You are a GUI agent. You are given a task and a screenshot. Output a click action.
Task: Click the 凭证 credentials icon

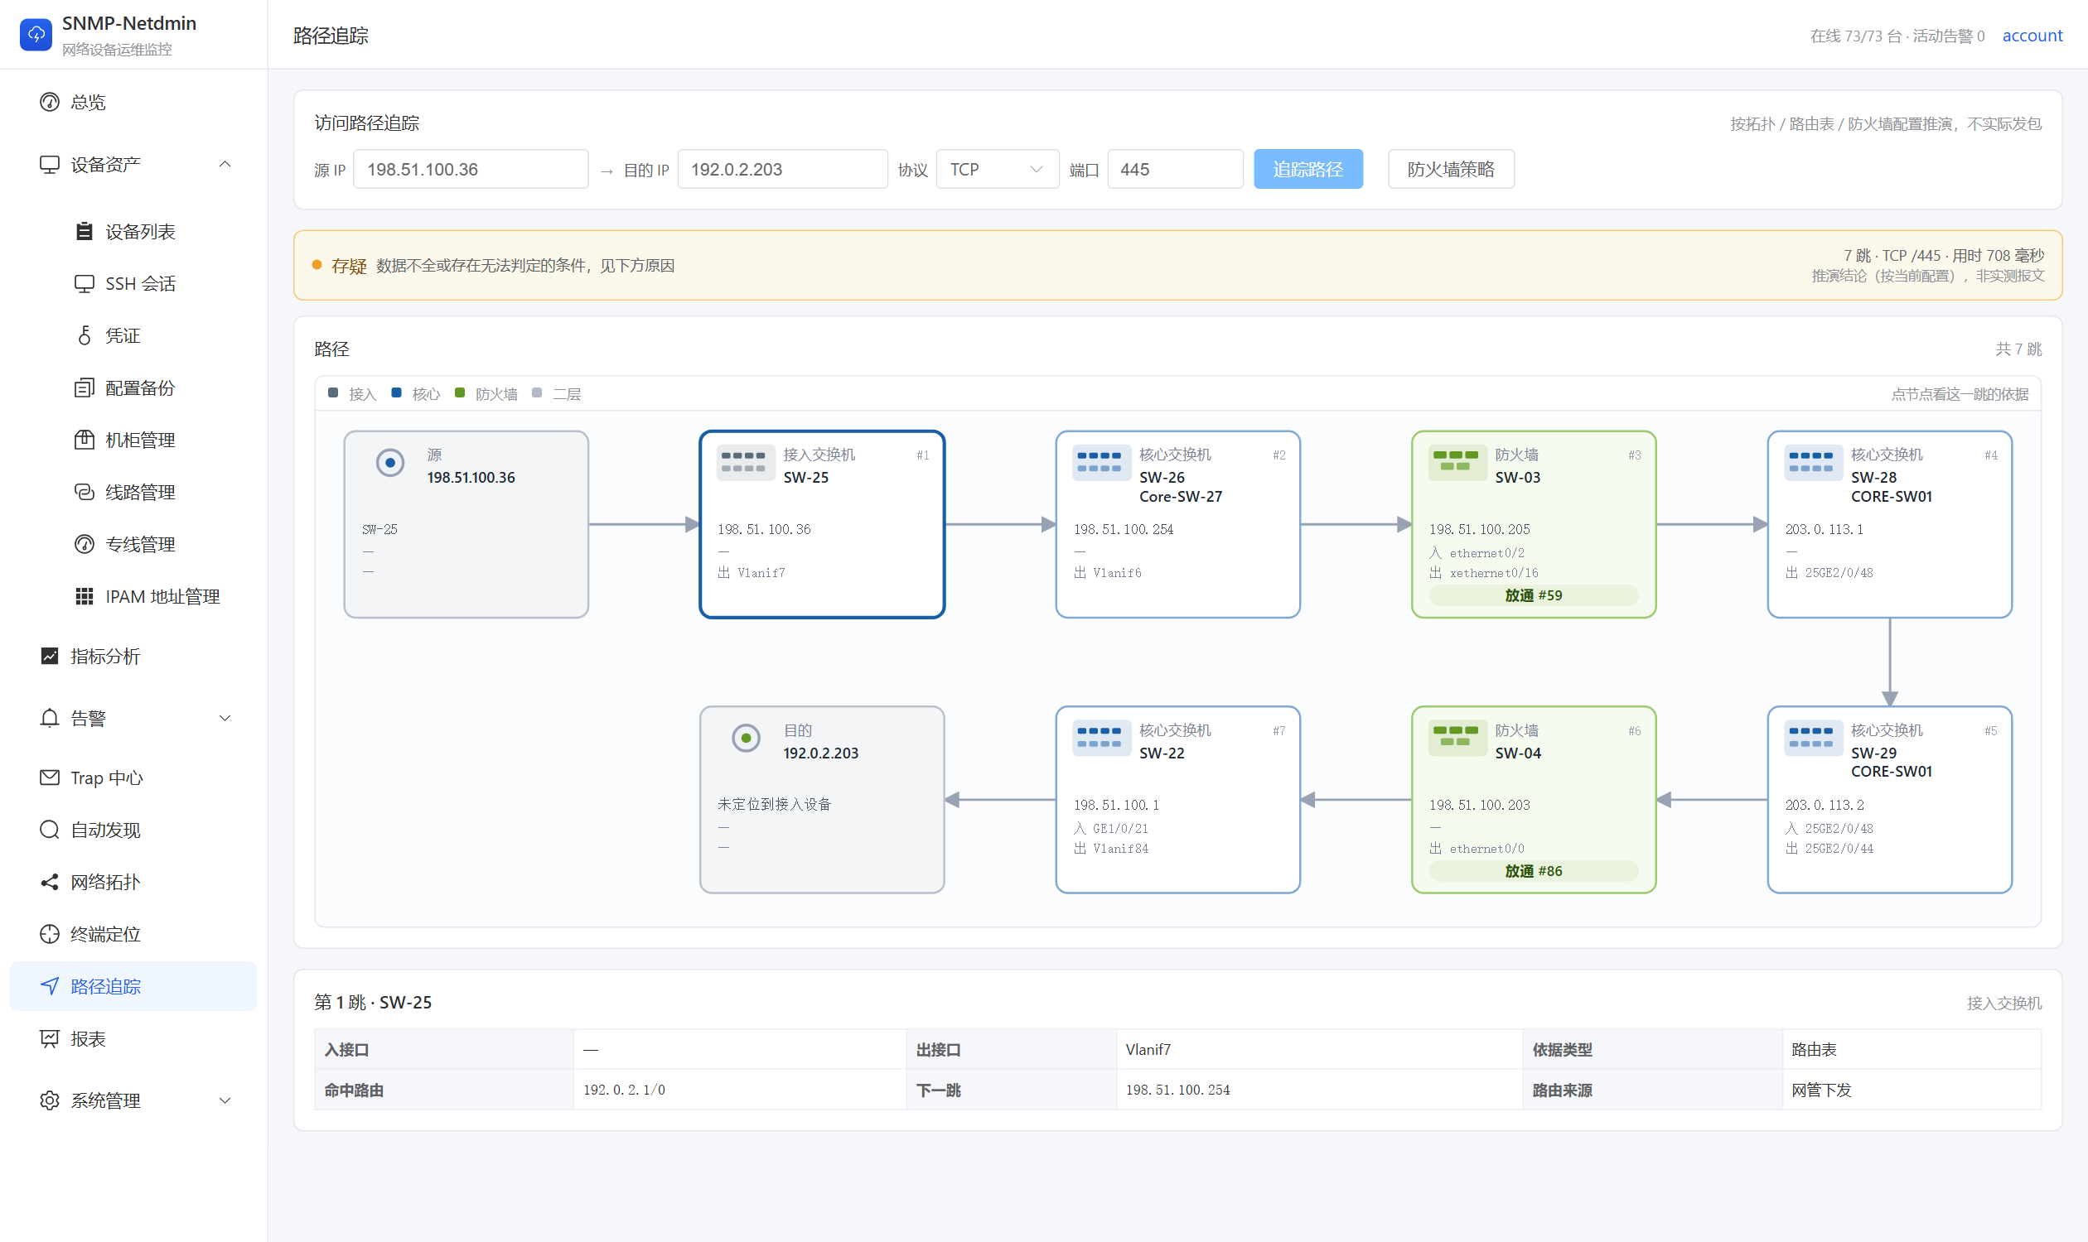tap(85, 335)
